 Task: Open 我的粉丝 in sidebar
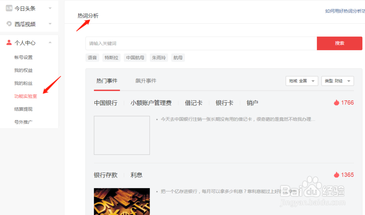(23, 83)
